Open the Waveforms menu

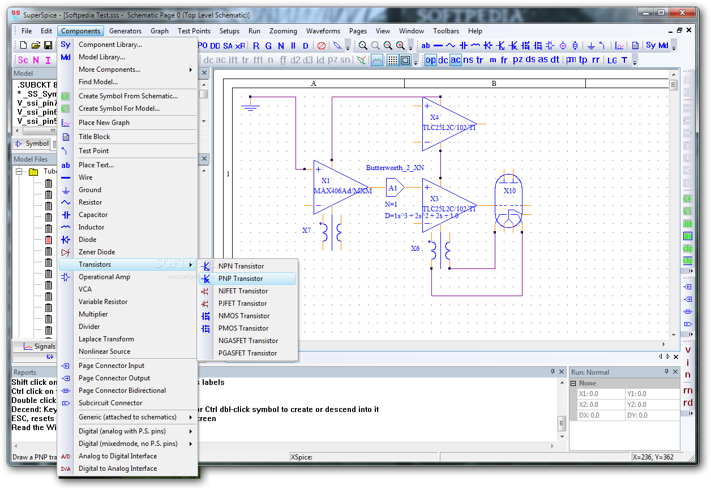click(323, 31)
